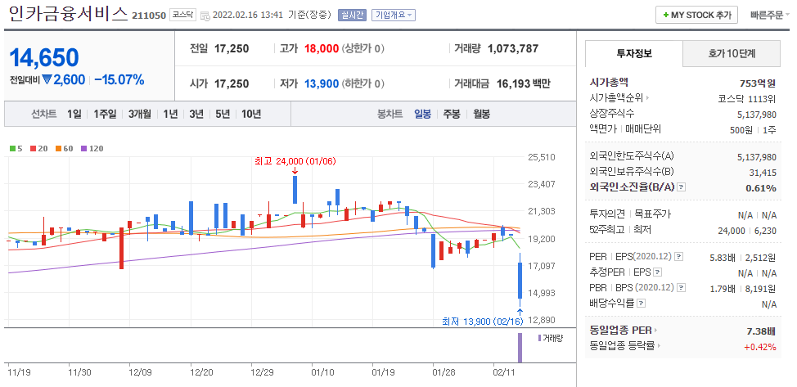Expand the 시가총액순위 arrow link
797x387 pixels.
click(619, 98)
